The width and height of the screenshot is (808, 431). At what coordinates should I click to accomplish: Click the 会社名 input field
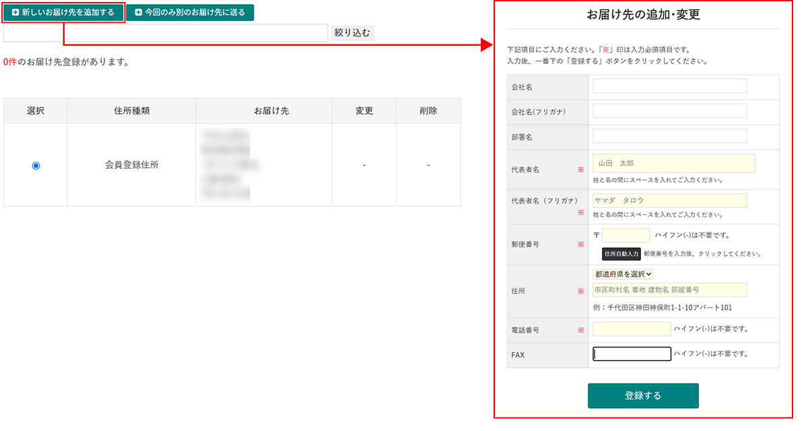pos(669,86)
